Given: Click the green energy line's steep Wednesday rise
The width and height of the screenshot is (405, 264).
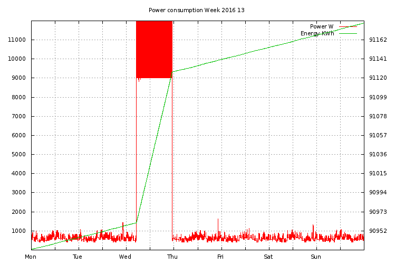Looking at the screenshot, I should point(154,147).
